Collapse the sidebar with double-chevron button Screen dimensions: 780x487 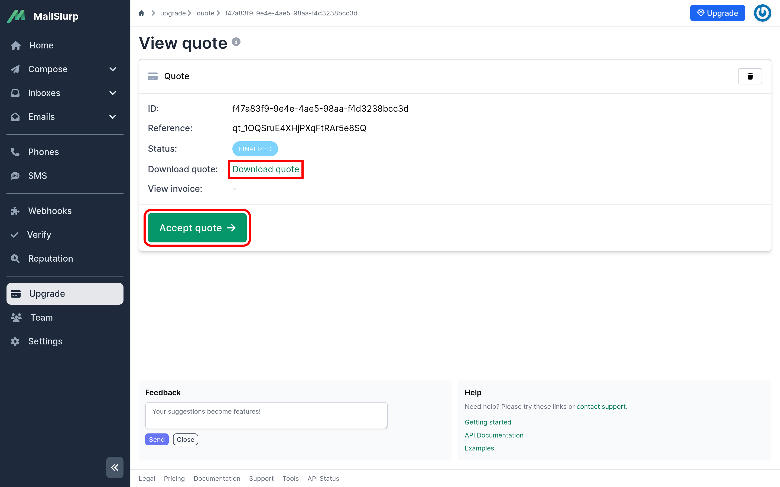tap(115, 467)
